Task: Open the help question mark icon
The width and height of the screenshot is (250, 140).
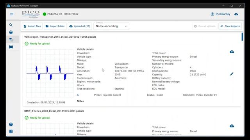Action: click(11, 124)
